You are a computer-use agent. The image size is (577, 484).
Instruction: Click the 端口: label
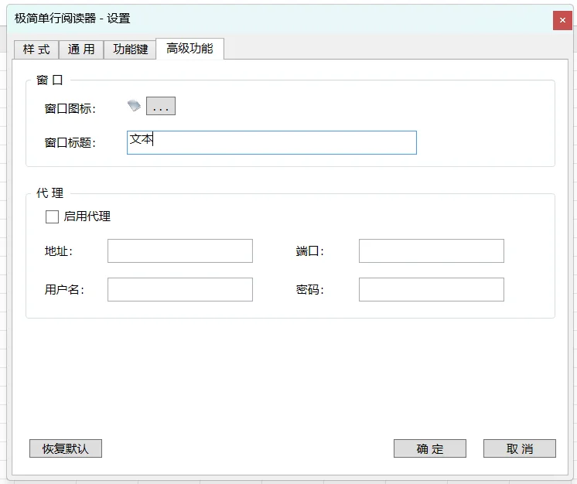[x=310, y=251]
